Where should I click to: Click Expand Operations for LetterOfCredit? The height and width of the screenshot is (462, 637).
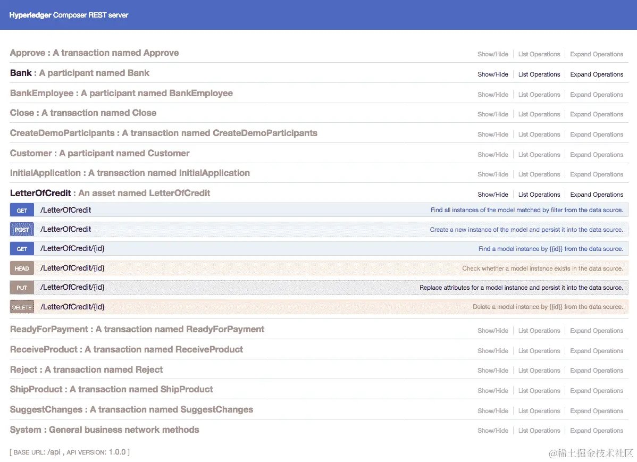pyautogui.click(x=597, y=195)
